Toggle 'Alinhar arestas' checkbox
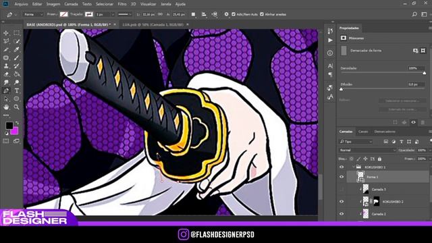Screen dimensions: 432x243 point(262,14)
